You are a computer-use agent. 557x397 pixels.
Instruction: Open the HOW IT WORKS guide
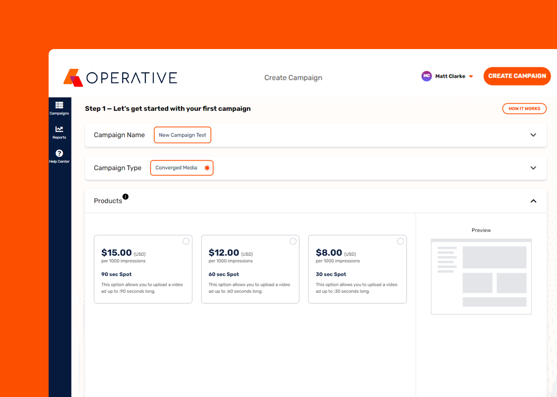pos(524,108)
